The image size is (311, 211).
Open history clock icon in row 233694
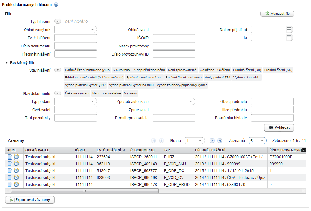[x=16, y=157]
